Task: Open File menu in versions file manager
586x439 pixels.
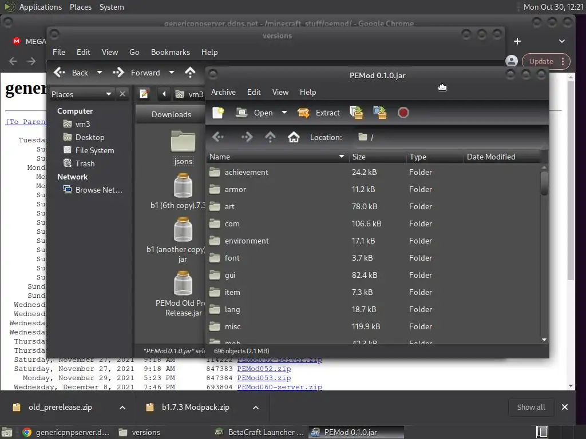Action: pyautogui.click(x=59, y=52)
